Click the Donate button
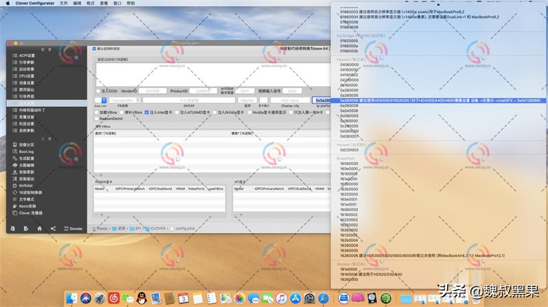Viewport: 548px width, 307px height. (73, 228)
